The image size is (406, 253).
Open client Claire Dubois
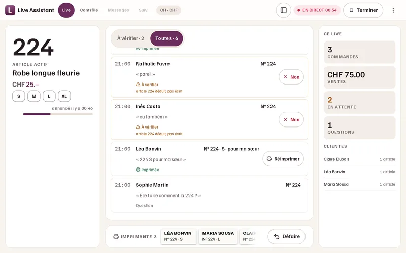click(359, 159)
